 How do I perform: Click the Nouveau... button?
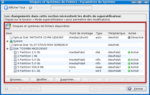pyautogui.click(x=17, y=80)
